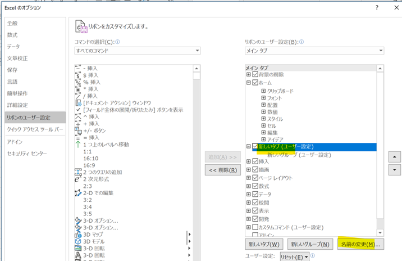Open the コマンドの選択 dropdown
This screenshot has height=261, width=402.
click(138, 51)
